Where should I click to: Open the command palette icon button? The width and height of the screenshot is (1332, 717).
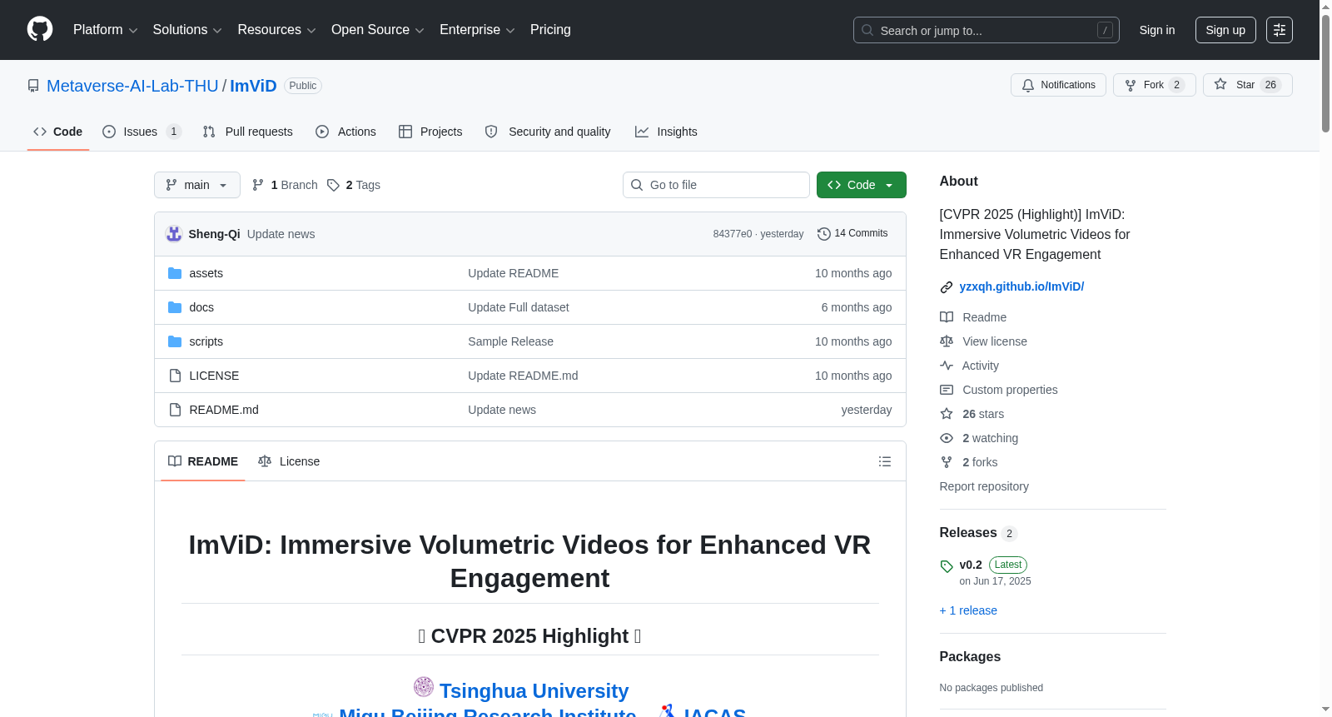click(x=1280, y=30)
